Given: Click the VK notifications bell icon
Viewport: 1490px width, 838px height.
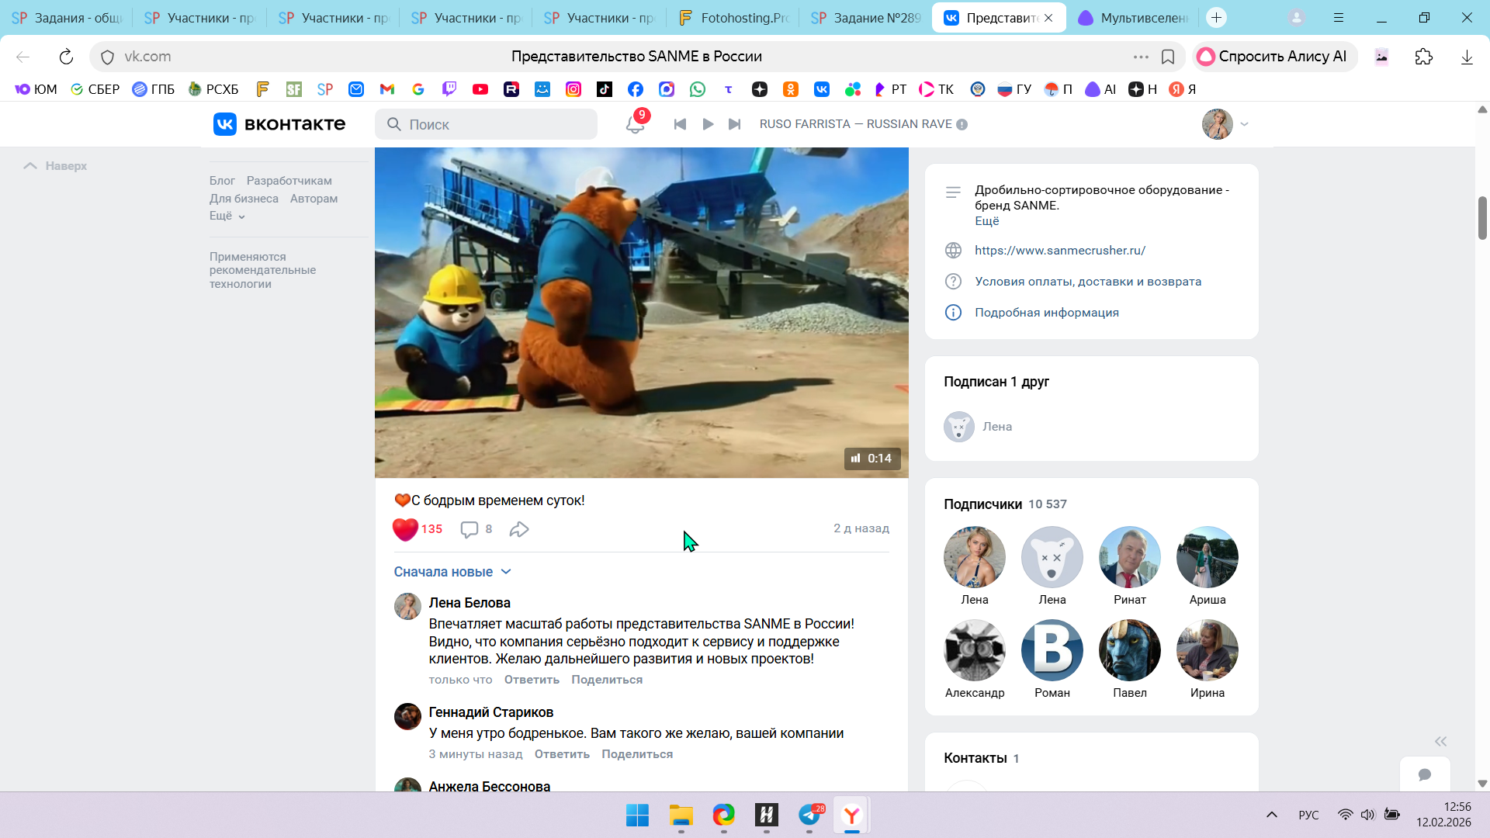Looking at the screenshot, I should point(635,125).
